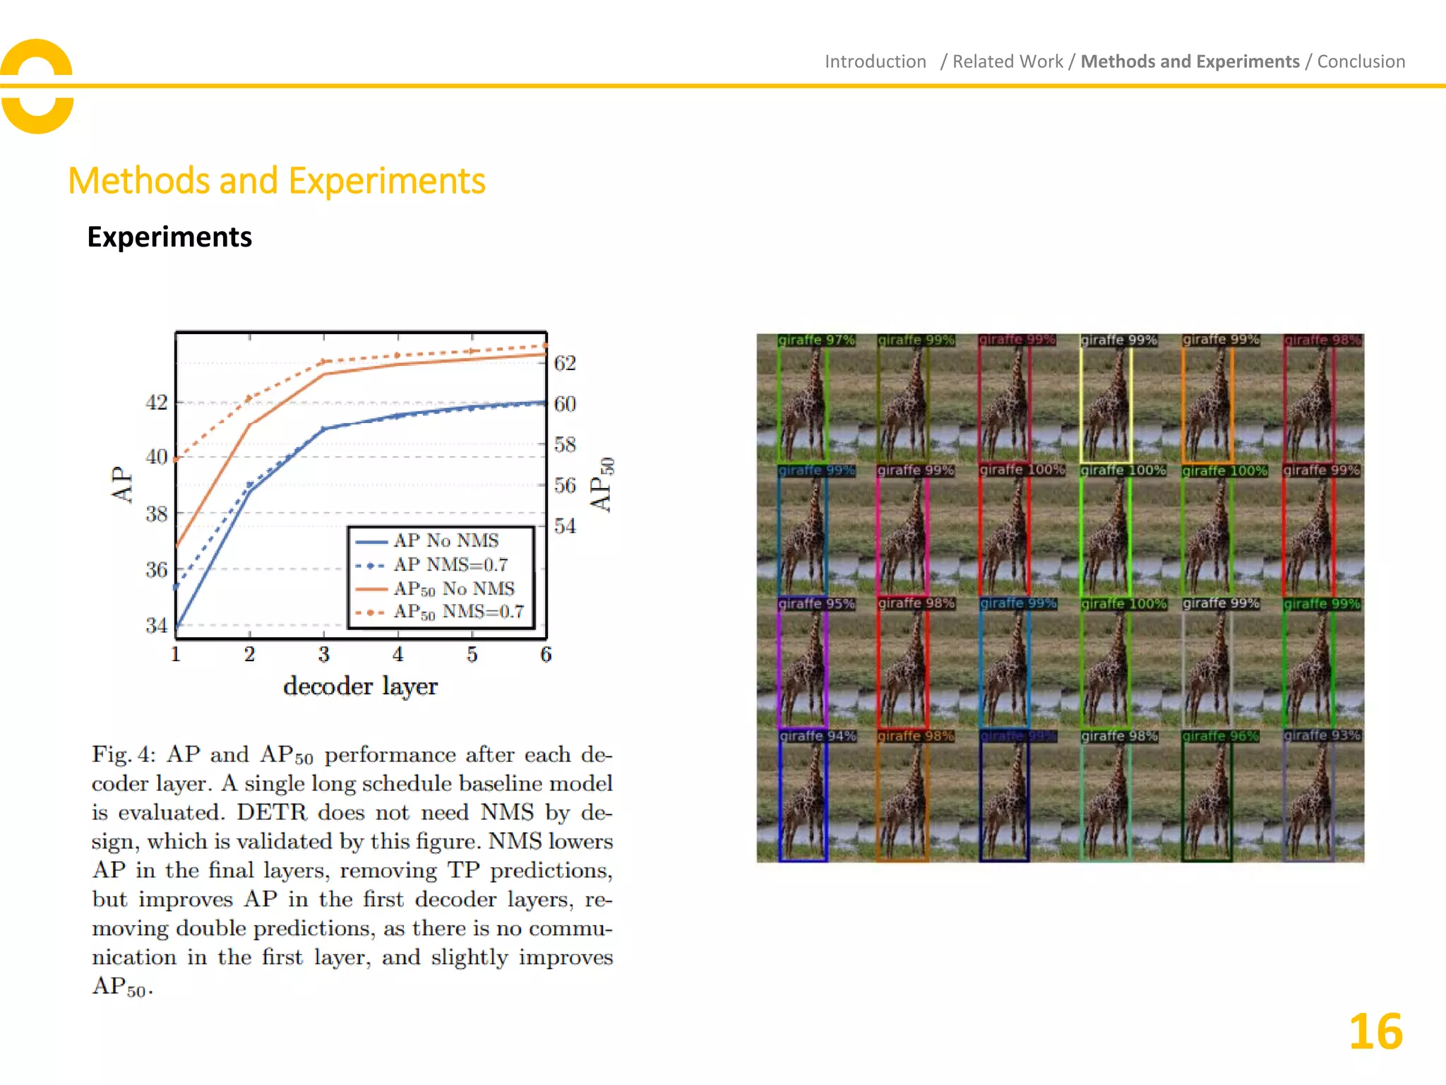Viewport: 1446px width, 1085px height.
Task: Select Methods and Experiments header tab
Action: [1190, 61]
